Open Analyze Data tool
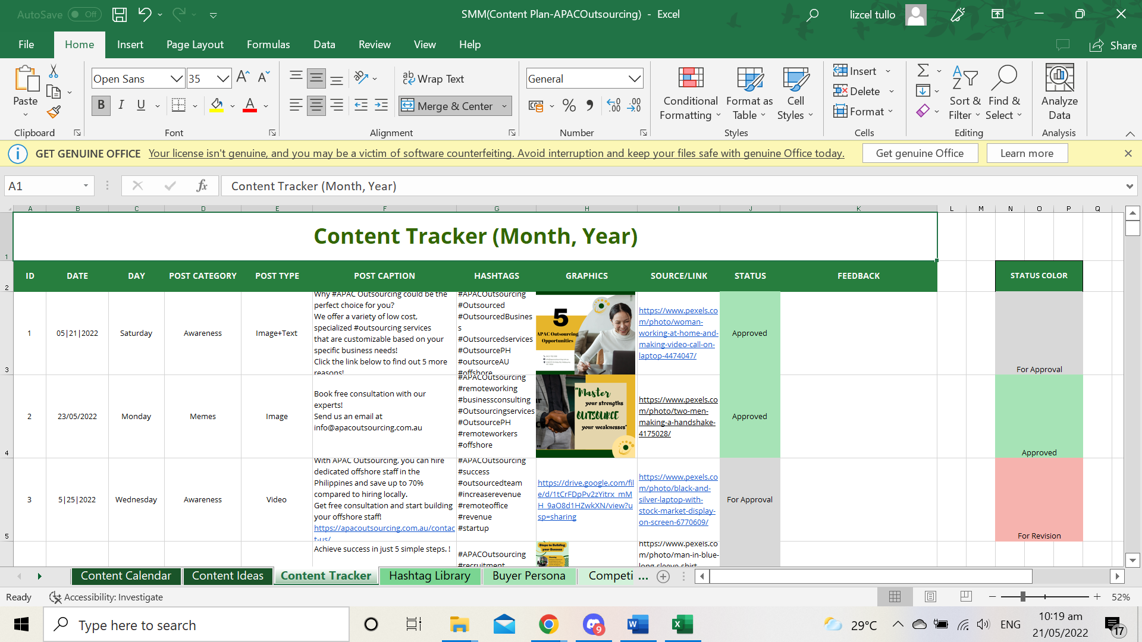Viewport: 1142px width, 642px height. pyautogui.click(x=1059, y=92)
